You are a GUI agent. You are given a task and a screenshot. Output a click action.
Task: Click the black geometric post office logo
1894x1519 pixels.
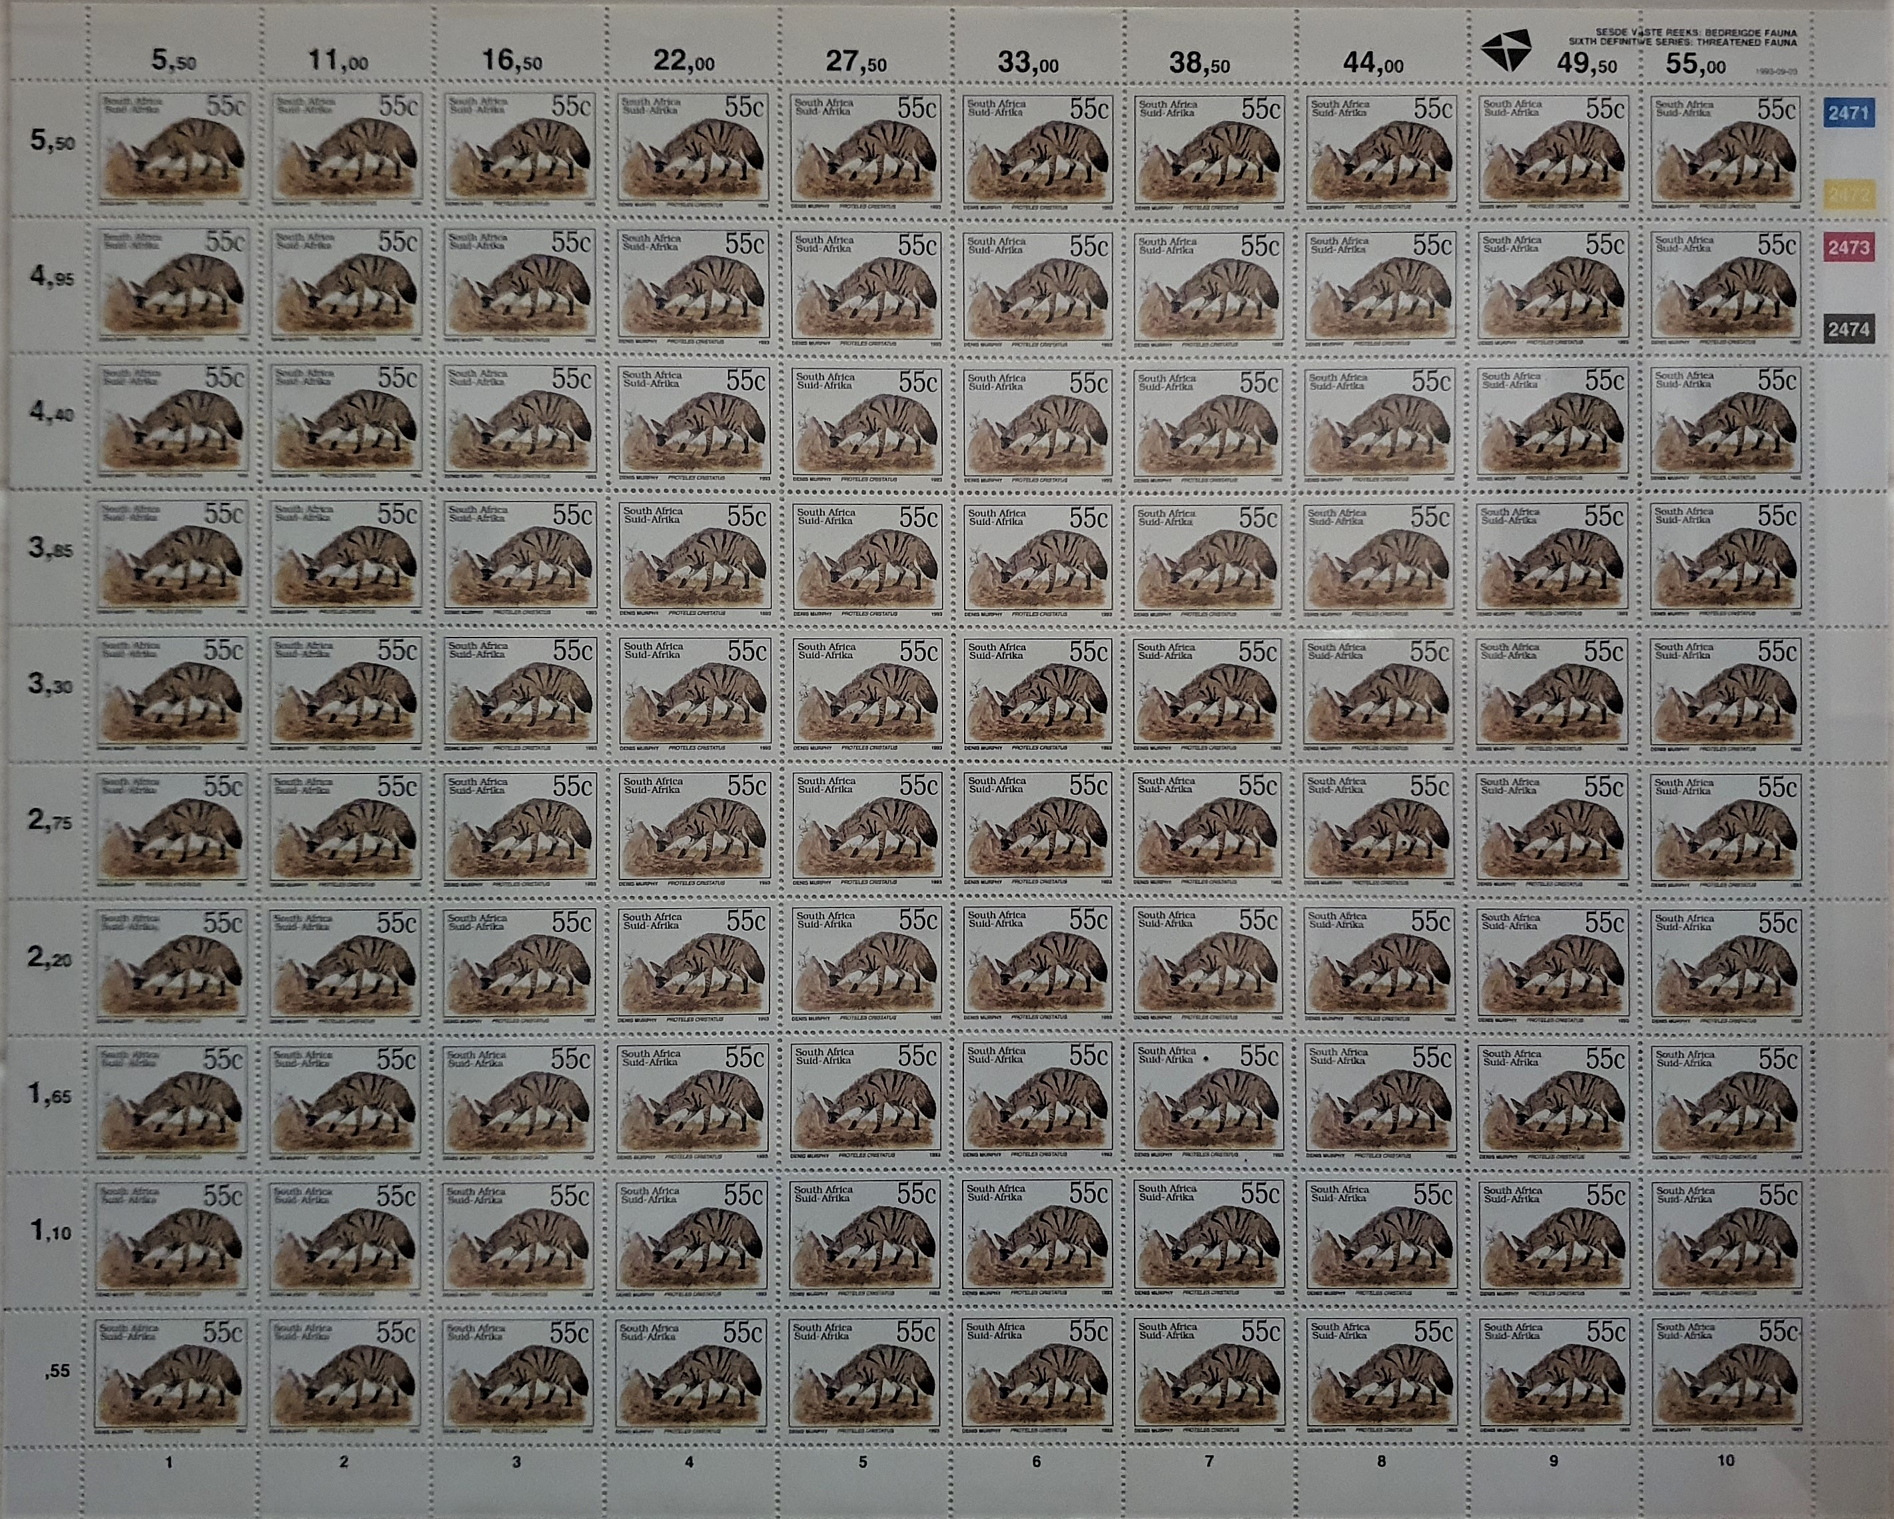[1506, 50]
